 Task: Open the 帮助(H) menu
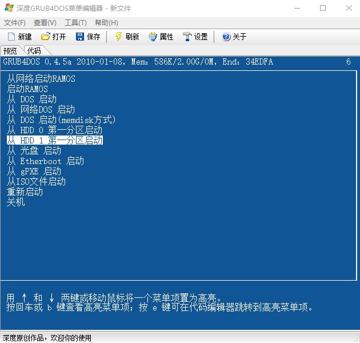(x=106, y=23)
